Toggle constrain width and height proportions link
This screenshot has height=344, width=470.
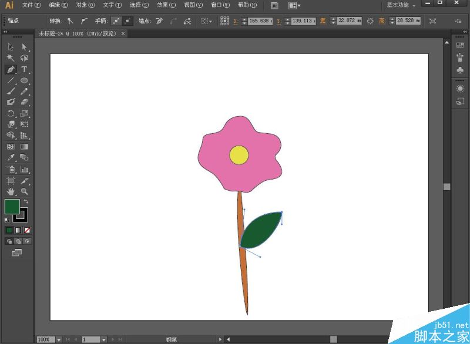point(370,21)
